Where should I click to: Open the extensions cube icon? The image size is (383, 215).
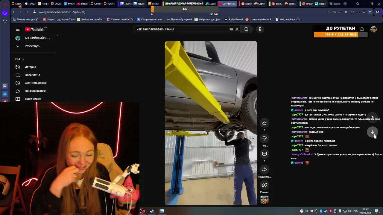(x=378, y=12)
